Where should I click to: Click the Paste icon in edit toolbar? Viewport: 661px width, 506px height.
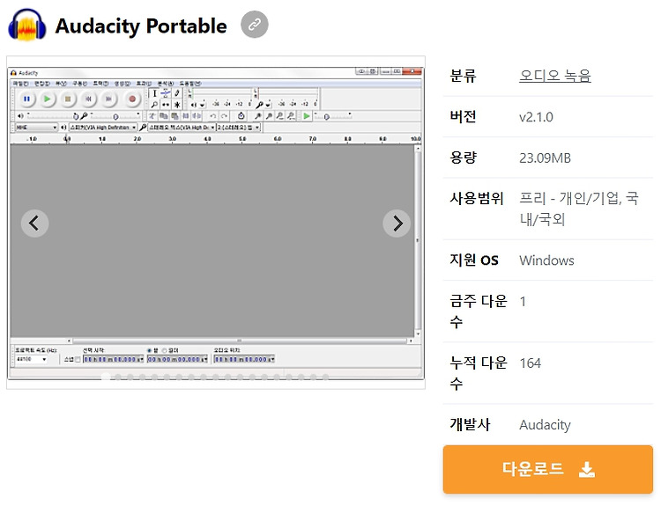tap(175, 116)
